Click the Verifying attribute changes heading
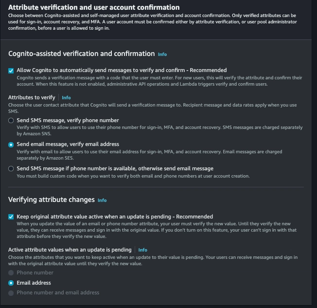The image size is (317, 308). [52, 199]
